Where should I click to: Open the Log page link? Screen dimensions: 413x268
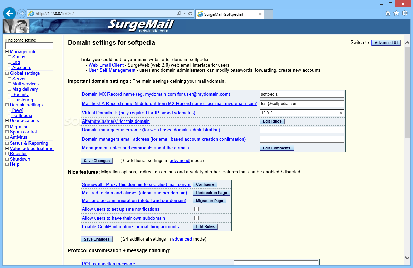[16, 62]
